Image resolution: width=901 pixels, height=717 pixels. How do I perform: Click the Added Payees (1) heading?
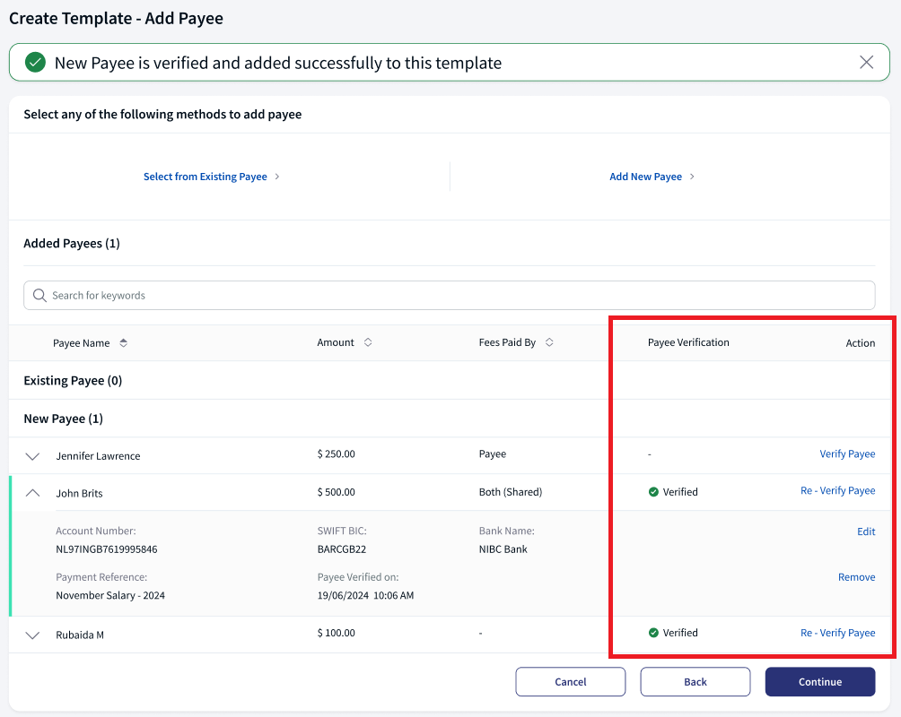point(72,244)
